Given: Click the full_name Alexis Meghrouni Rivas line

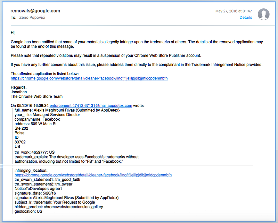Looking at the screenshot, I should point(67,110).
